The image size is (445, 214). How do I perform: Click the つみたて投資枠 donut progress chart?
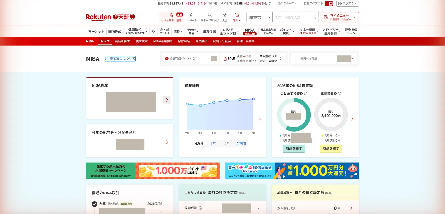click(x=294, y=115)
